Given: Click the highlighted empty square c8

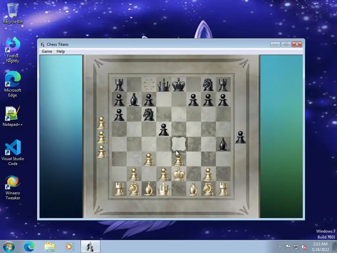Looking at the screenshot, I should coord(149,84).
